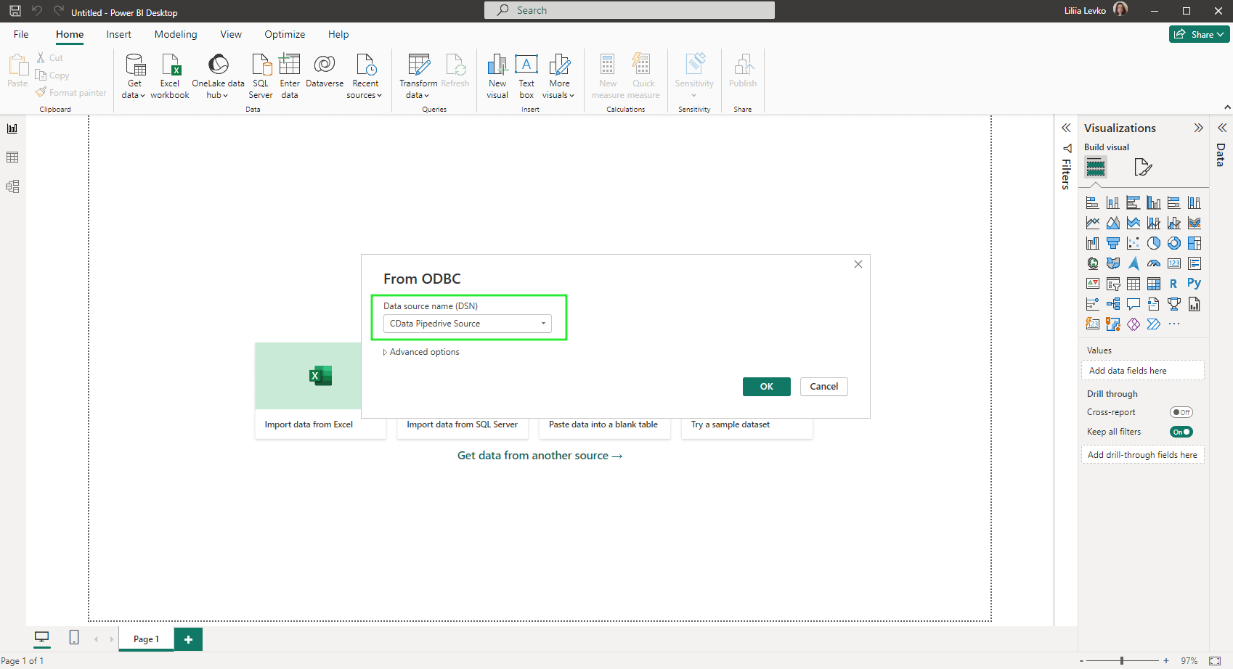
Task: Click Enter data ribbon button
Action: [x=290, y=76]
